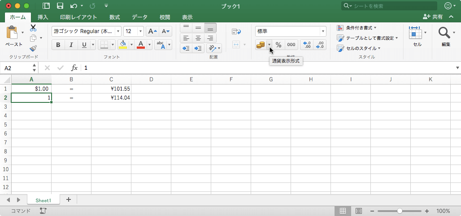Decrease indent
This screenshot has width=461, height=216.
(186, 48)
